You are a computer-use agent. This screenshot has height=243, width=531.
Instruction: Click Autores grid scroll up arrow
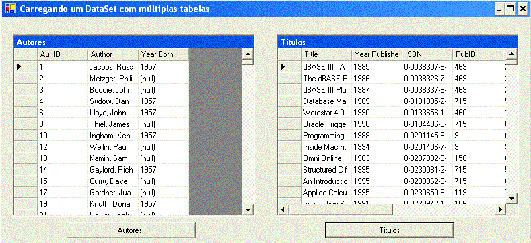(x=248, y=54)
